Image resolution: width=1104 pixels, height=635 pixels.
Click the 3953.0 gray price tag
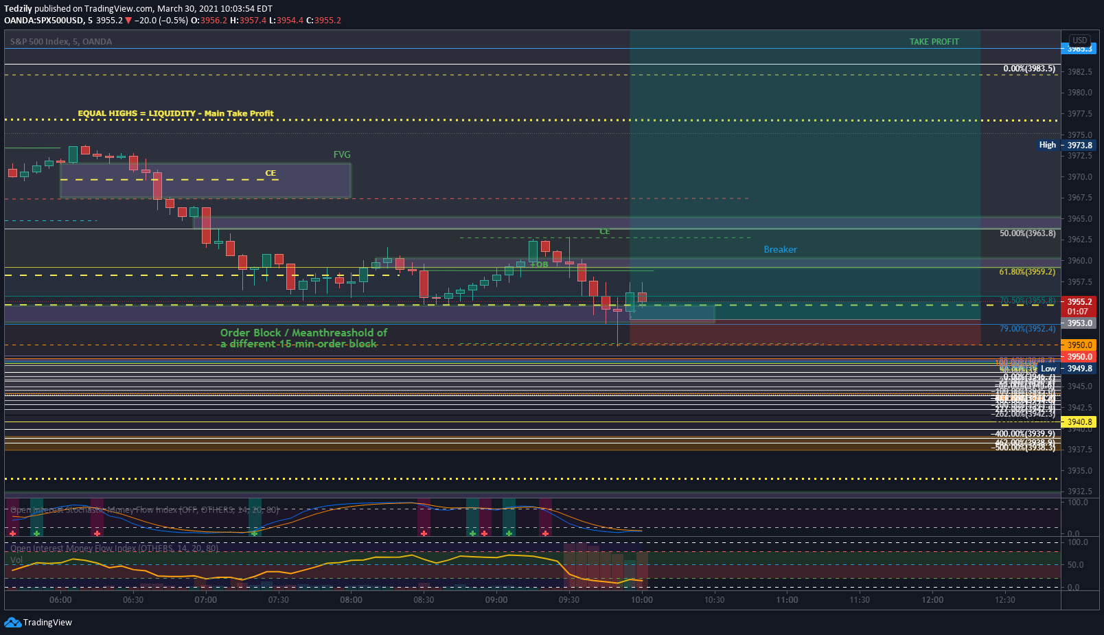[x=1079, y=323]
